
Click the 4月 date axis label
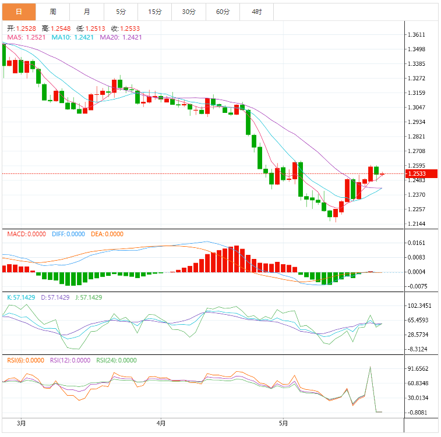[x=161, y=423]
